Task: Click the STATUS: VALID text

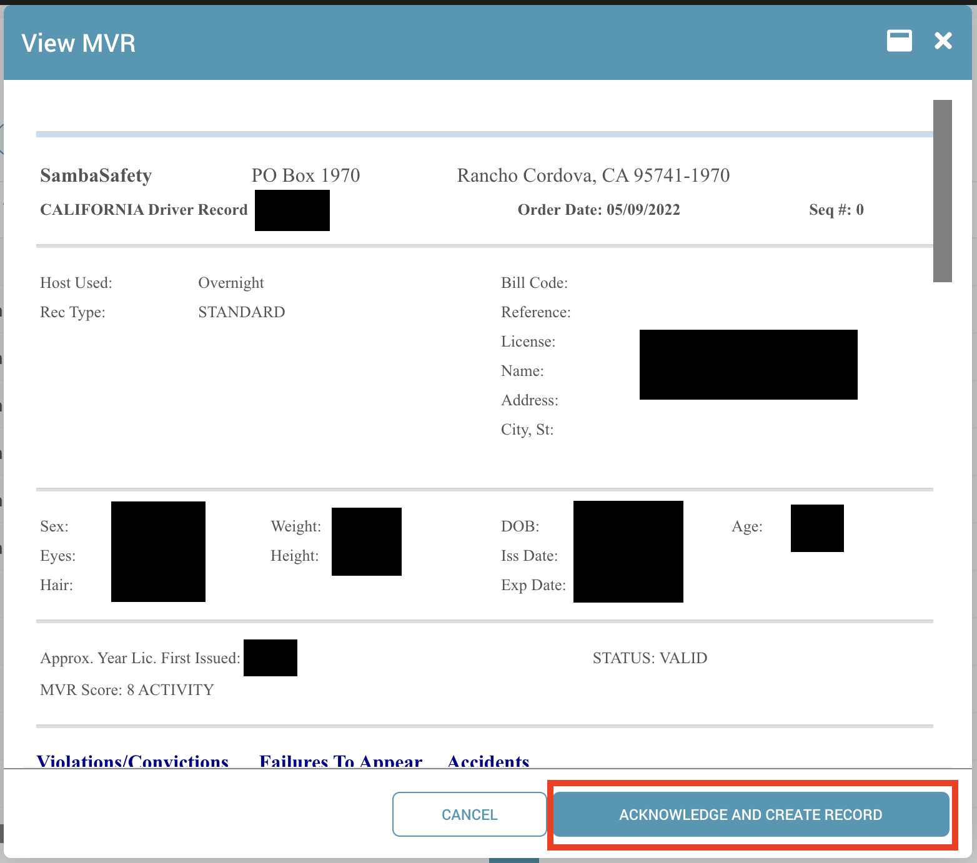Action: tap(650, 658)
